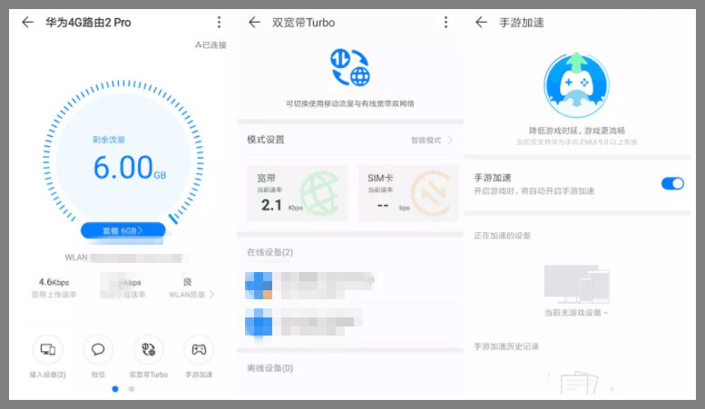Tap the game controller acceleration logo

pyautogui.click(x=576, y=85)
